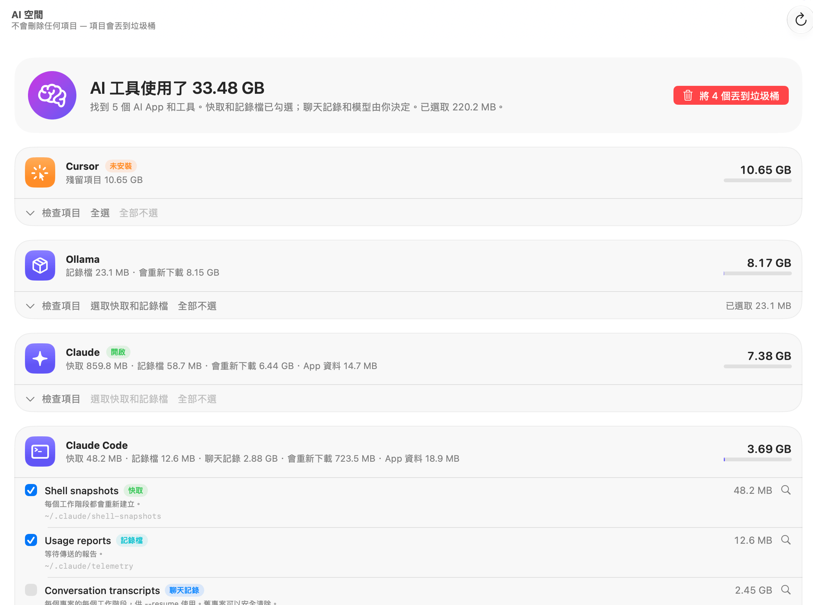
Task: Reveal Conversation transcripts with magnifier icon
Action: 786,590
